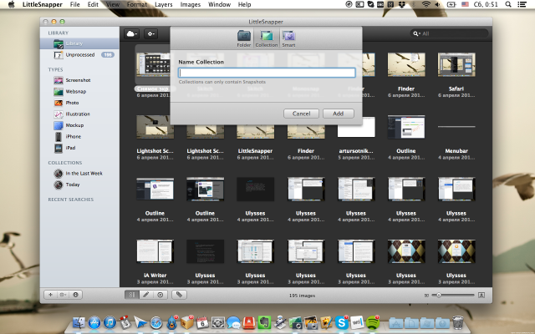The image size is (535, 334).
Task: Click the Screenshot type in sidebar
Action: 78,80
